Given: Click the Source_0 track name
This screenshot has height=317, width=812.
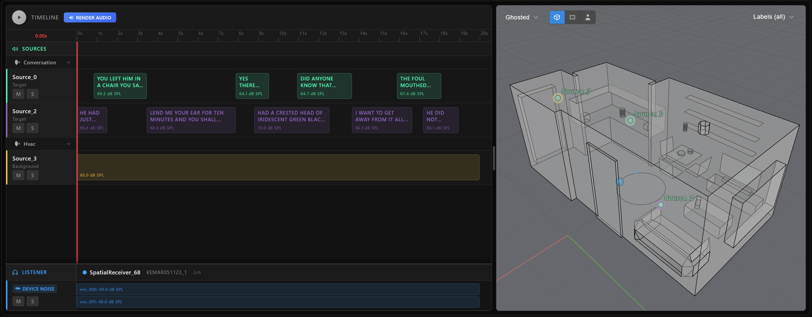Looking at the screenshot, I should (25, 77).
